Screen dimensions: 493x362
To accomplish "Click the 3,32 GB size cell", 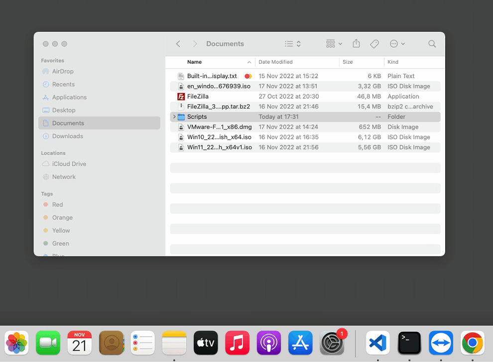I will click(369, 86).
